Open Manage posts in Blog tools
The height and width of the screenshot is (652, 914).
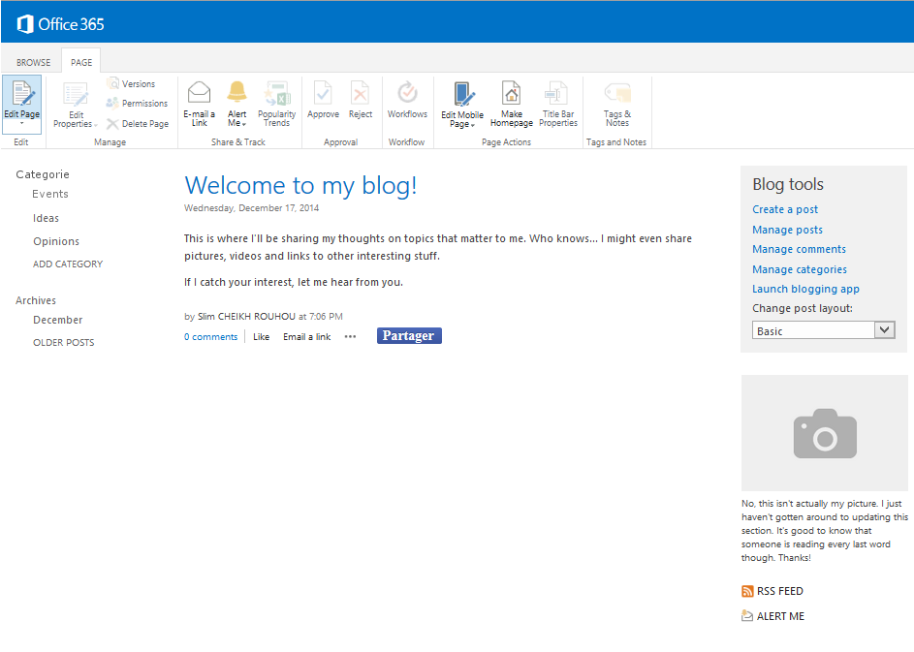click(787, 230)
